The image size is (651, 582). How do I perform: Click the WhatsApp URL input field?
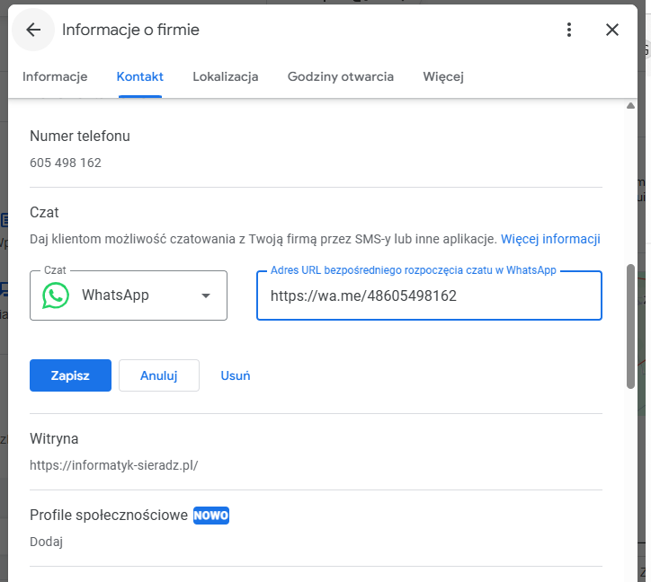pos(429,295)
